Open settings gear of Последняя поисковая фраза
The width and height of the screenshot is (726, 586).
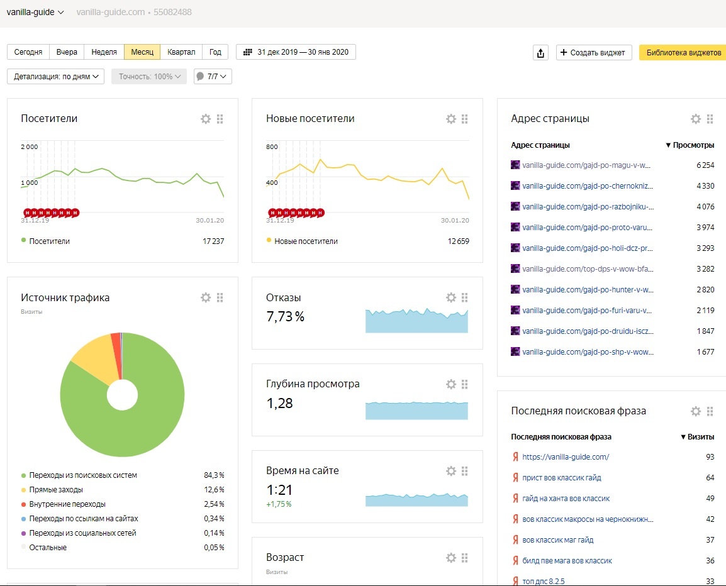695,411
